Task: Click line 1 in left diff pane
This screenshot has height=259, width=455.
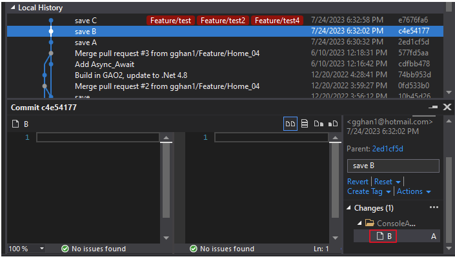Action: click(x=97, y=137)
